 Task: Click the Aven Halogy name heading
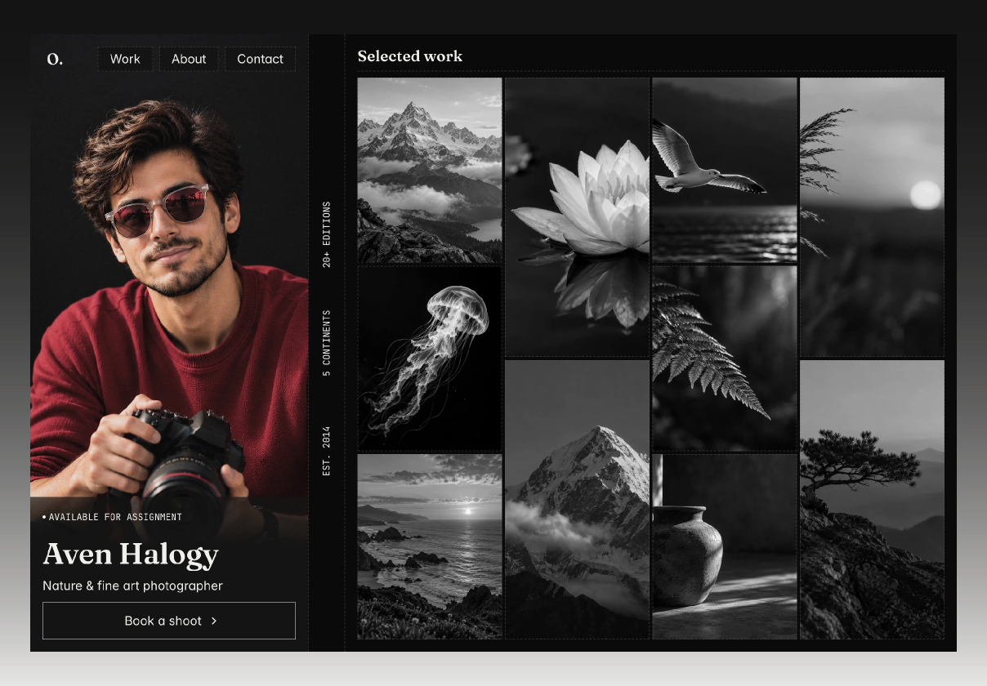[x=131, y=555]
